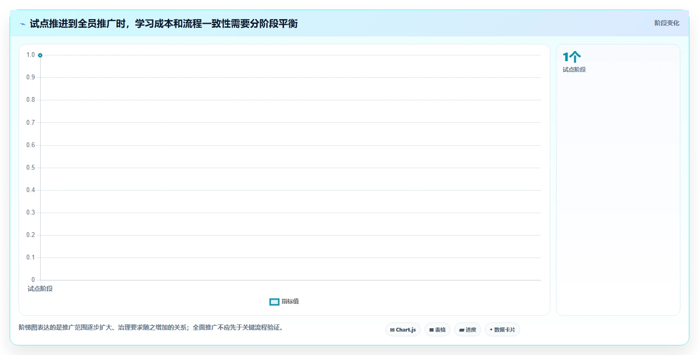Click the footnote starting 阶梯图表达的是
Viewport: 699px width, 355px height.
click(151, 328)
